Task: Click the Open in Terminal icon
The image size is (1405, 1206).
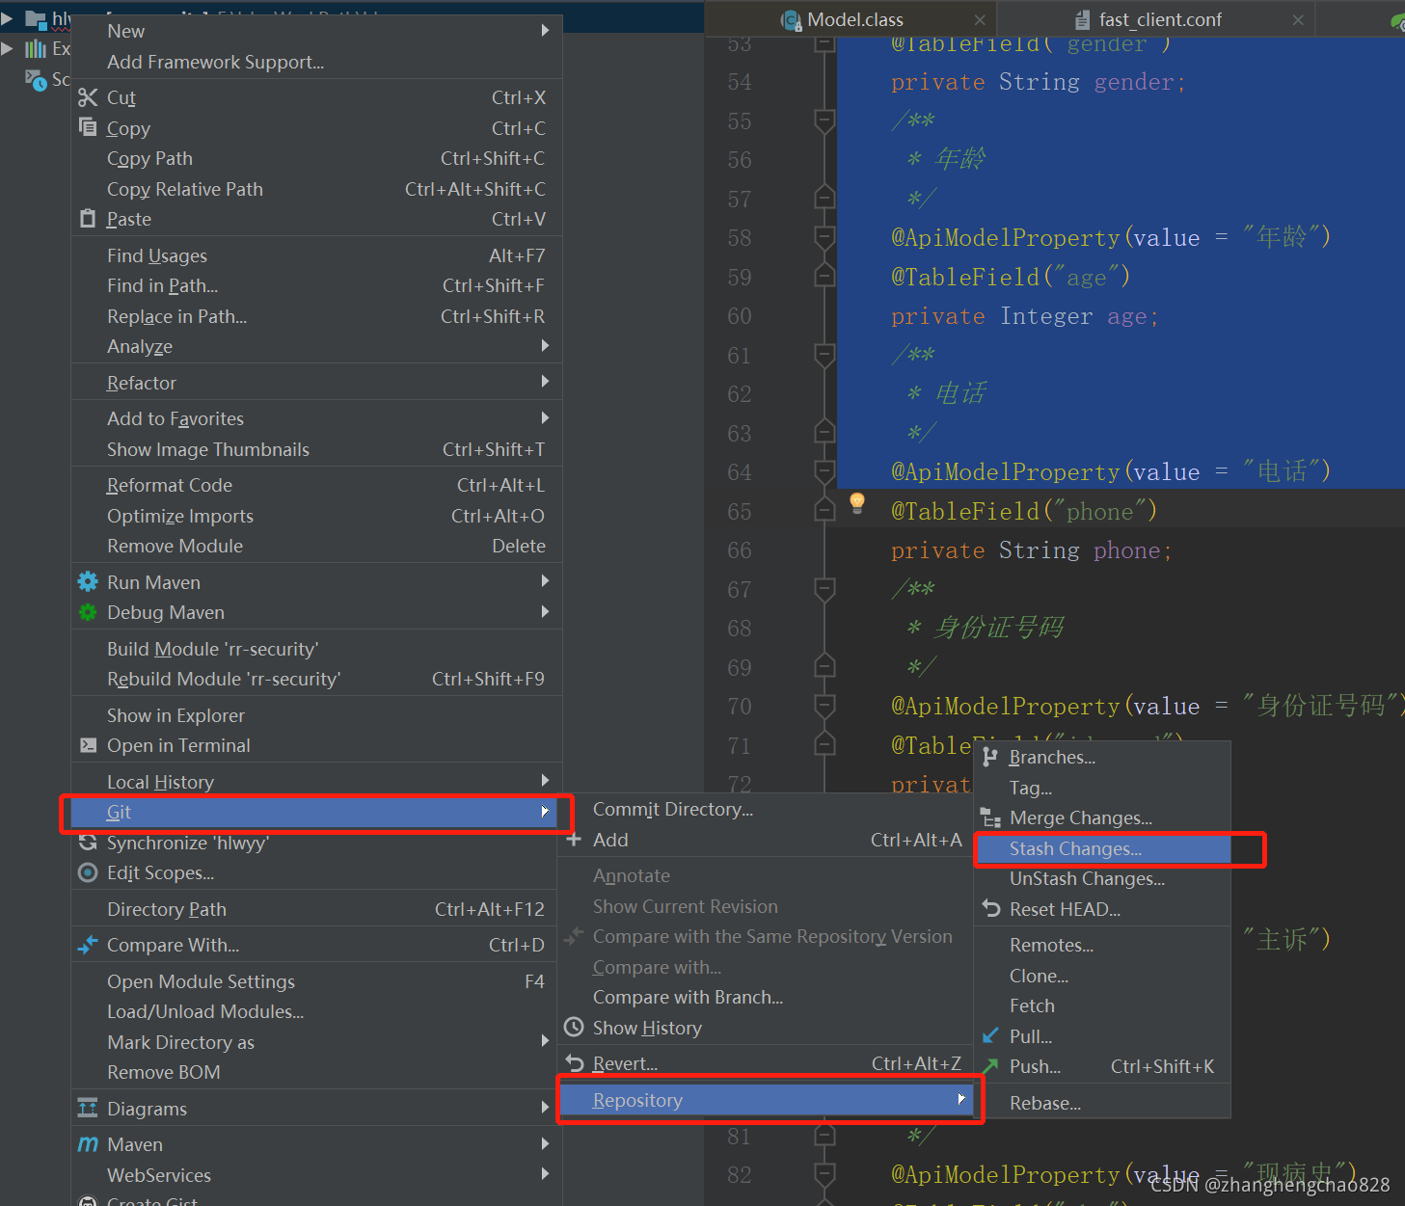Action: [88, 745]
